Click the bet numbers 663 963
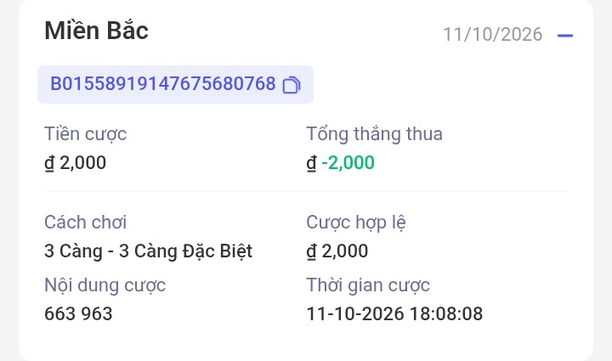Viewport: 612px width, 361px height. click(78, 313)
